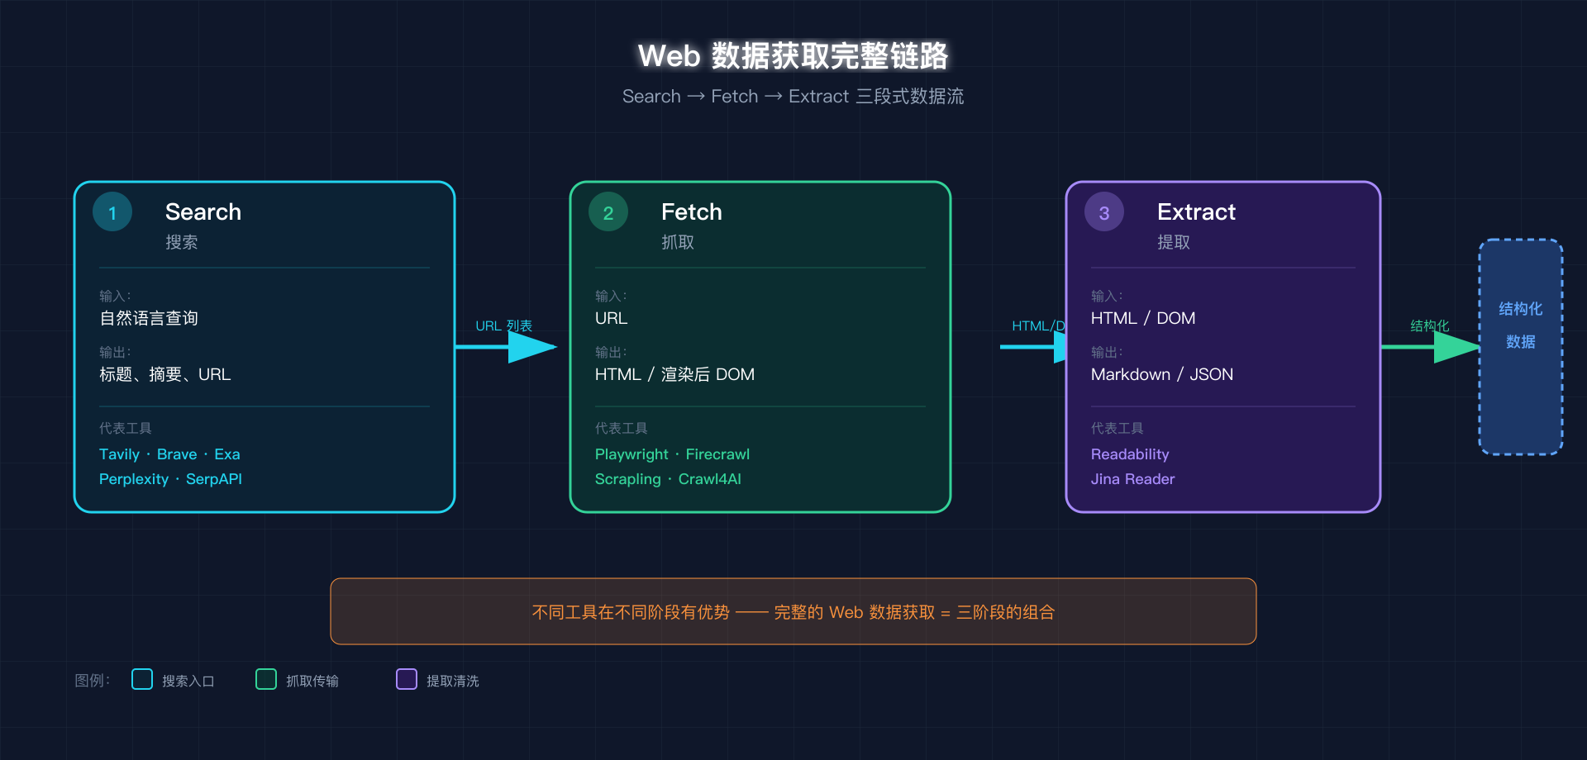Click the number 2 circle badge
The height and width of the screenshot is (760, 1587).
608,212
